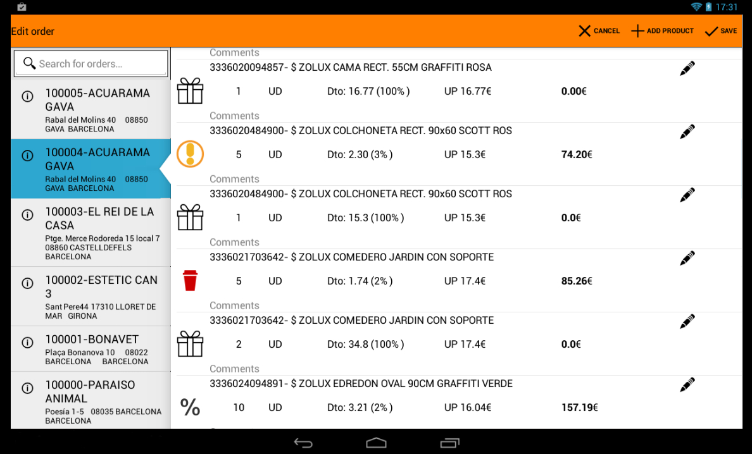The height and width of the screenshot is (454, 752).
Task: Open info icon for 100003-EL REI DE LA CASA
Action: [28, 215]
